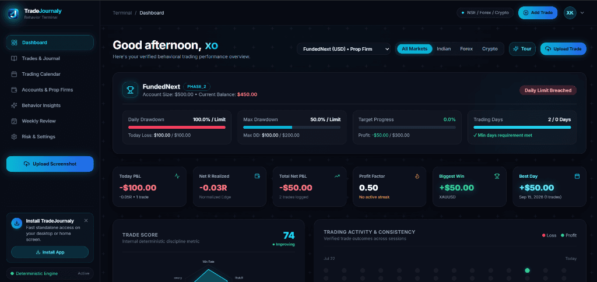
Task: Click the install download icon in the prompt
Action: point(16,223)
